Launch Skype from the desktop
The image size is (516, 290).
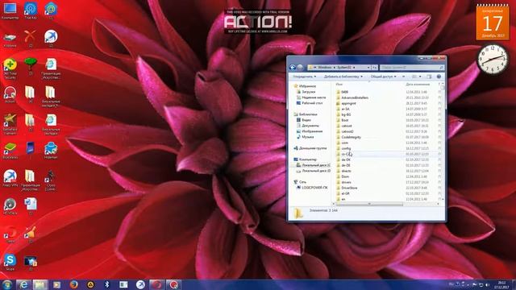(10, 262)
